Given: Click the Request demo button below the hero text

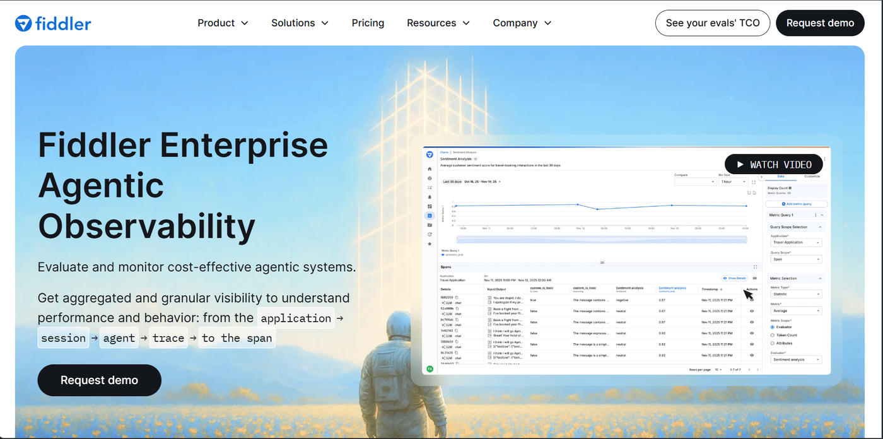Looking at the screenshot, I should (100, 380).
